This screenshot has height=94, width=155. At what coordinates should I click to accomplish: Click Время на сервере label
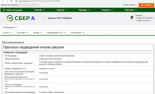[10, 5]
